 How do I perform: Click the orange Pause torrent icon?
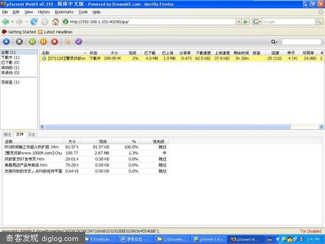[43, 41]
